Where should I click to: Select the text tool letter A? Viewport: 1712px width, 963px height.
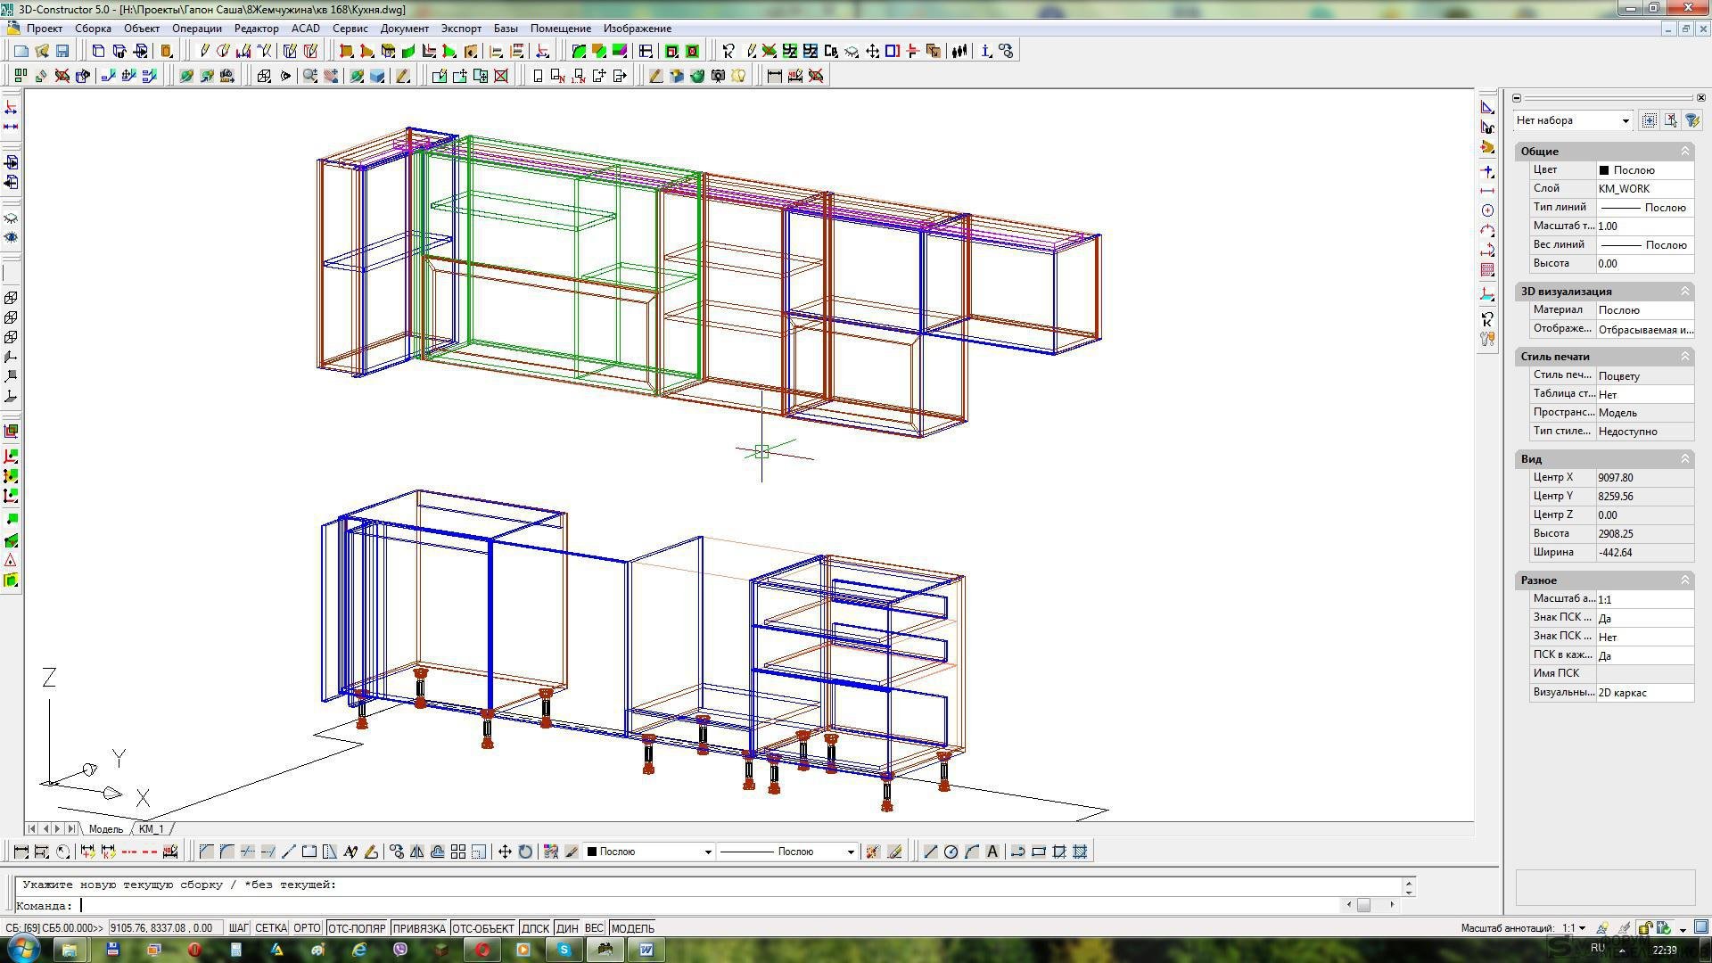pos(992,852)
